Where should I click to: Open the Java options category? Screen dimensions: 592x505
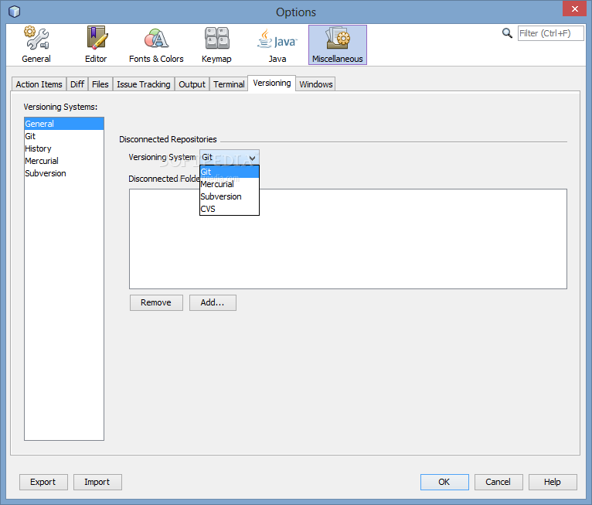click(x=277, y=45)
